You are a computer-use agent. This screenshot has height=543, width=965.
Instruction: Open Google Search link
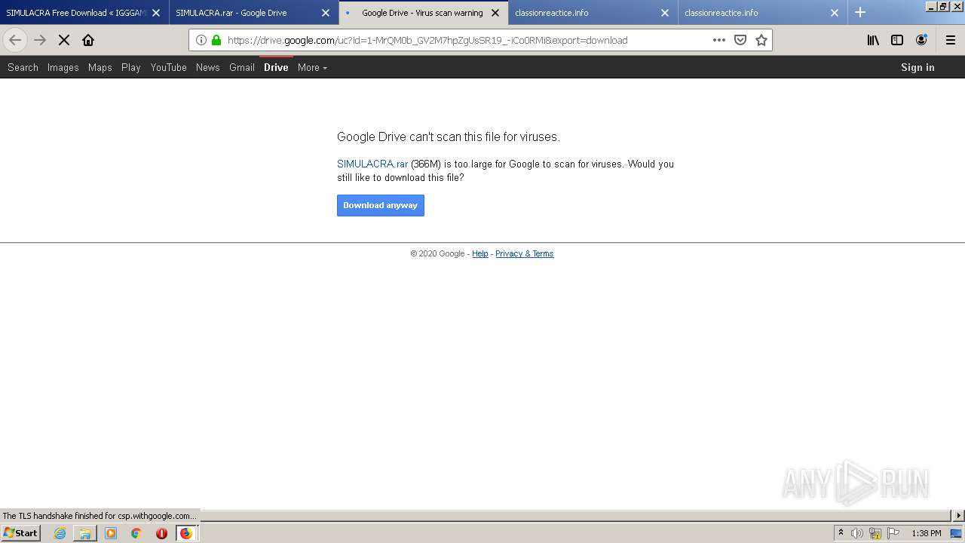click(x=23, y=67)
